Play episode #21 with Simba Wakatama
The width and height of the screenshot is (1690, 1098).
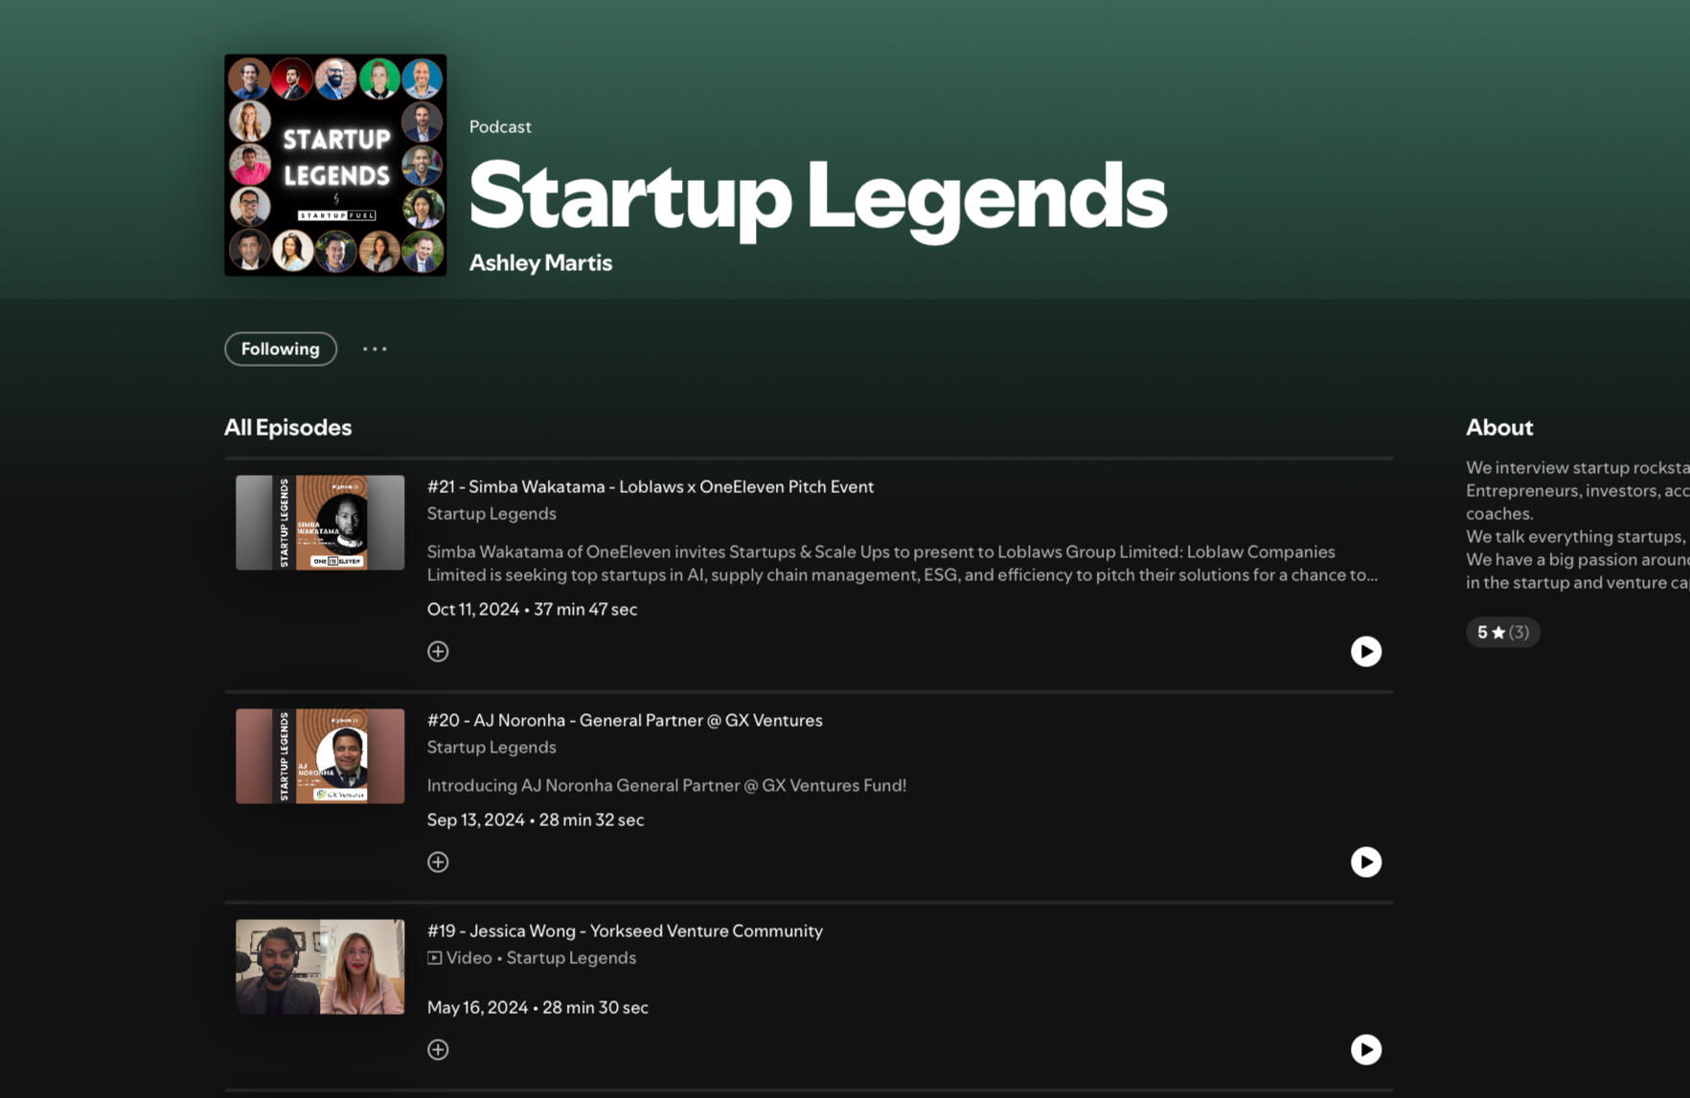1365,651
